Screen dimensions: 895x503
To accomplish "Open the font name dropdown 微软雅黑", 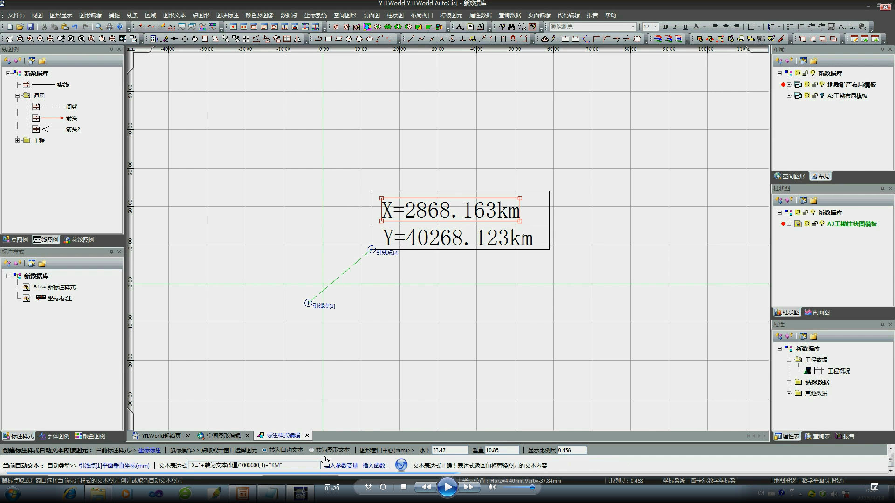I will tap(633, 27).
